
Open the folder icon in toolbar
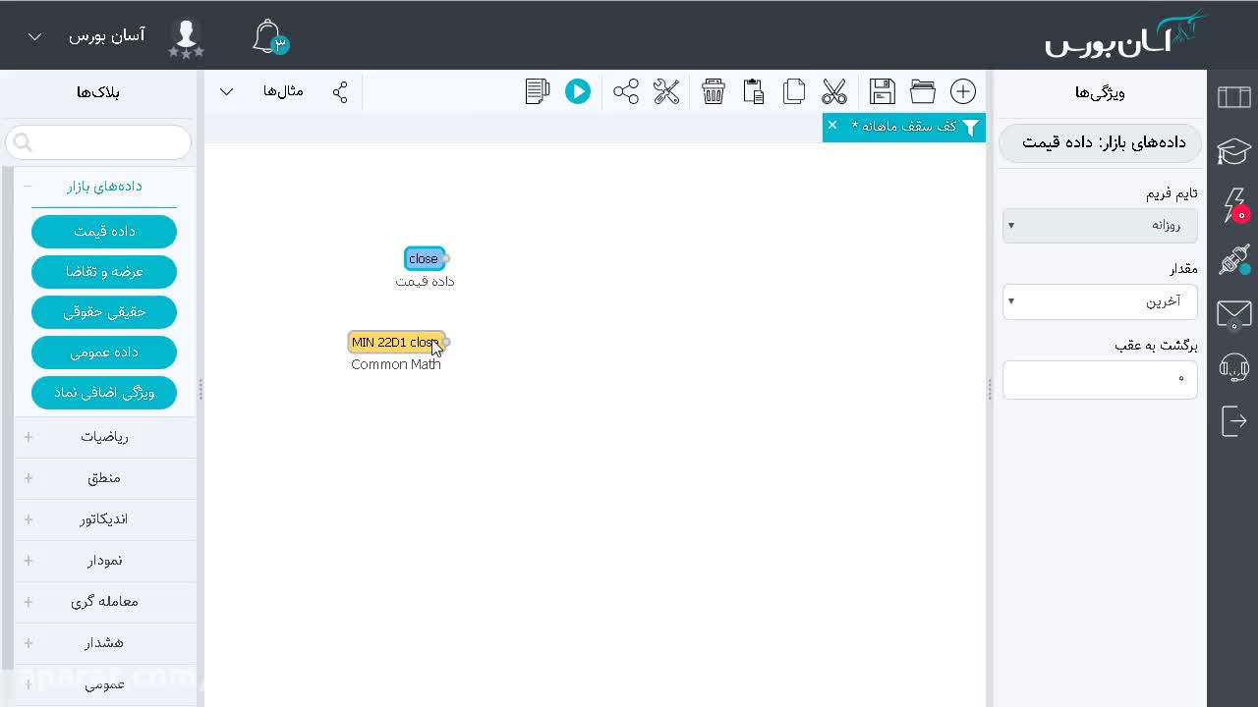[x=923, y=91]
